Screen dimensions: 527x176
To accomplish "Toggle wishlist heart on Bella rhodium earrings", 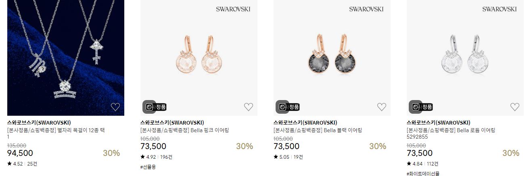I will coord(515,107).
